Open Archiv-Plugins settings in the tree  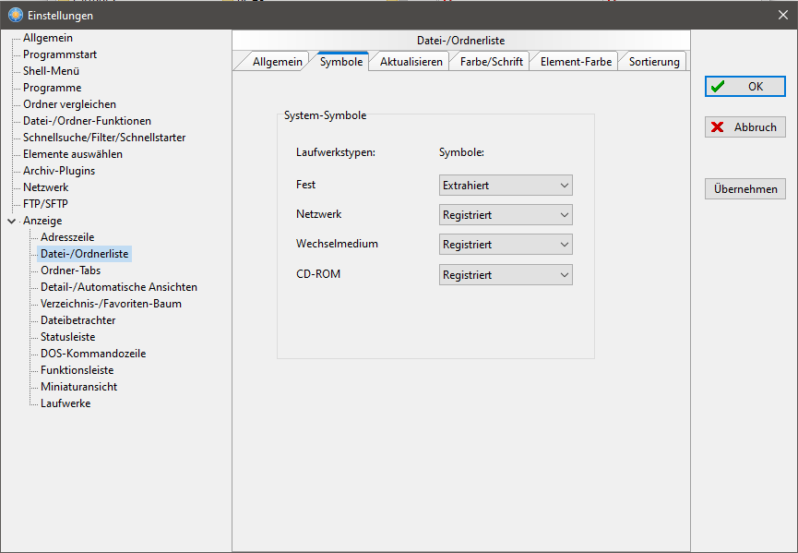pyautogui.click(x=59, y=171)
